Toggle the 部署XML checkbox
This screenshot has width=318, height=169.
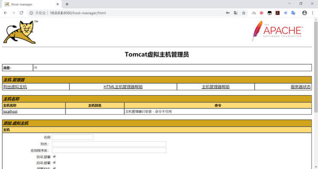click(x=54, y=168)
